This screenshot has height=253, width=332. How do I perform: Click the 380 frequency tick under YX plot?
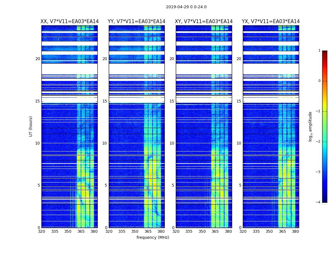pos(295,231)
